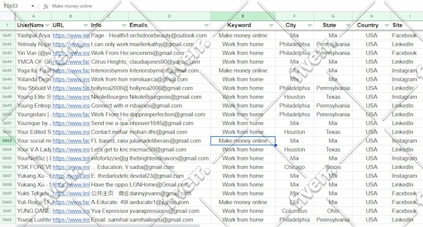Image resolution: width=423 pixels, height=227 pixels.
Task: Expand the name box dropdown arrow
Action: click(x=32, y=6)
